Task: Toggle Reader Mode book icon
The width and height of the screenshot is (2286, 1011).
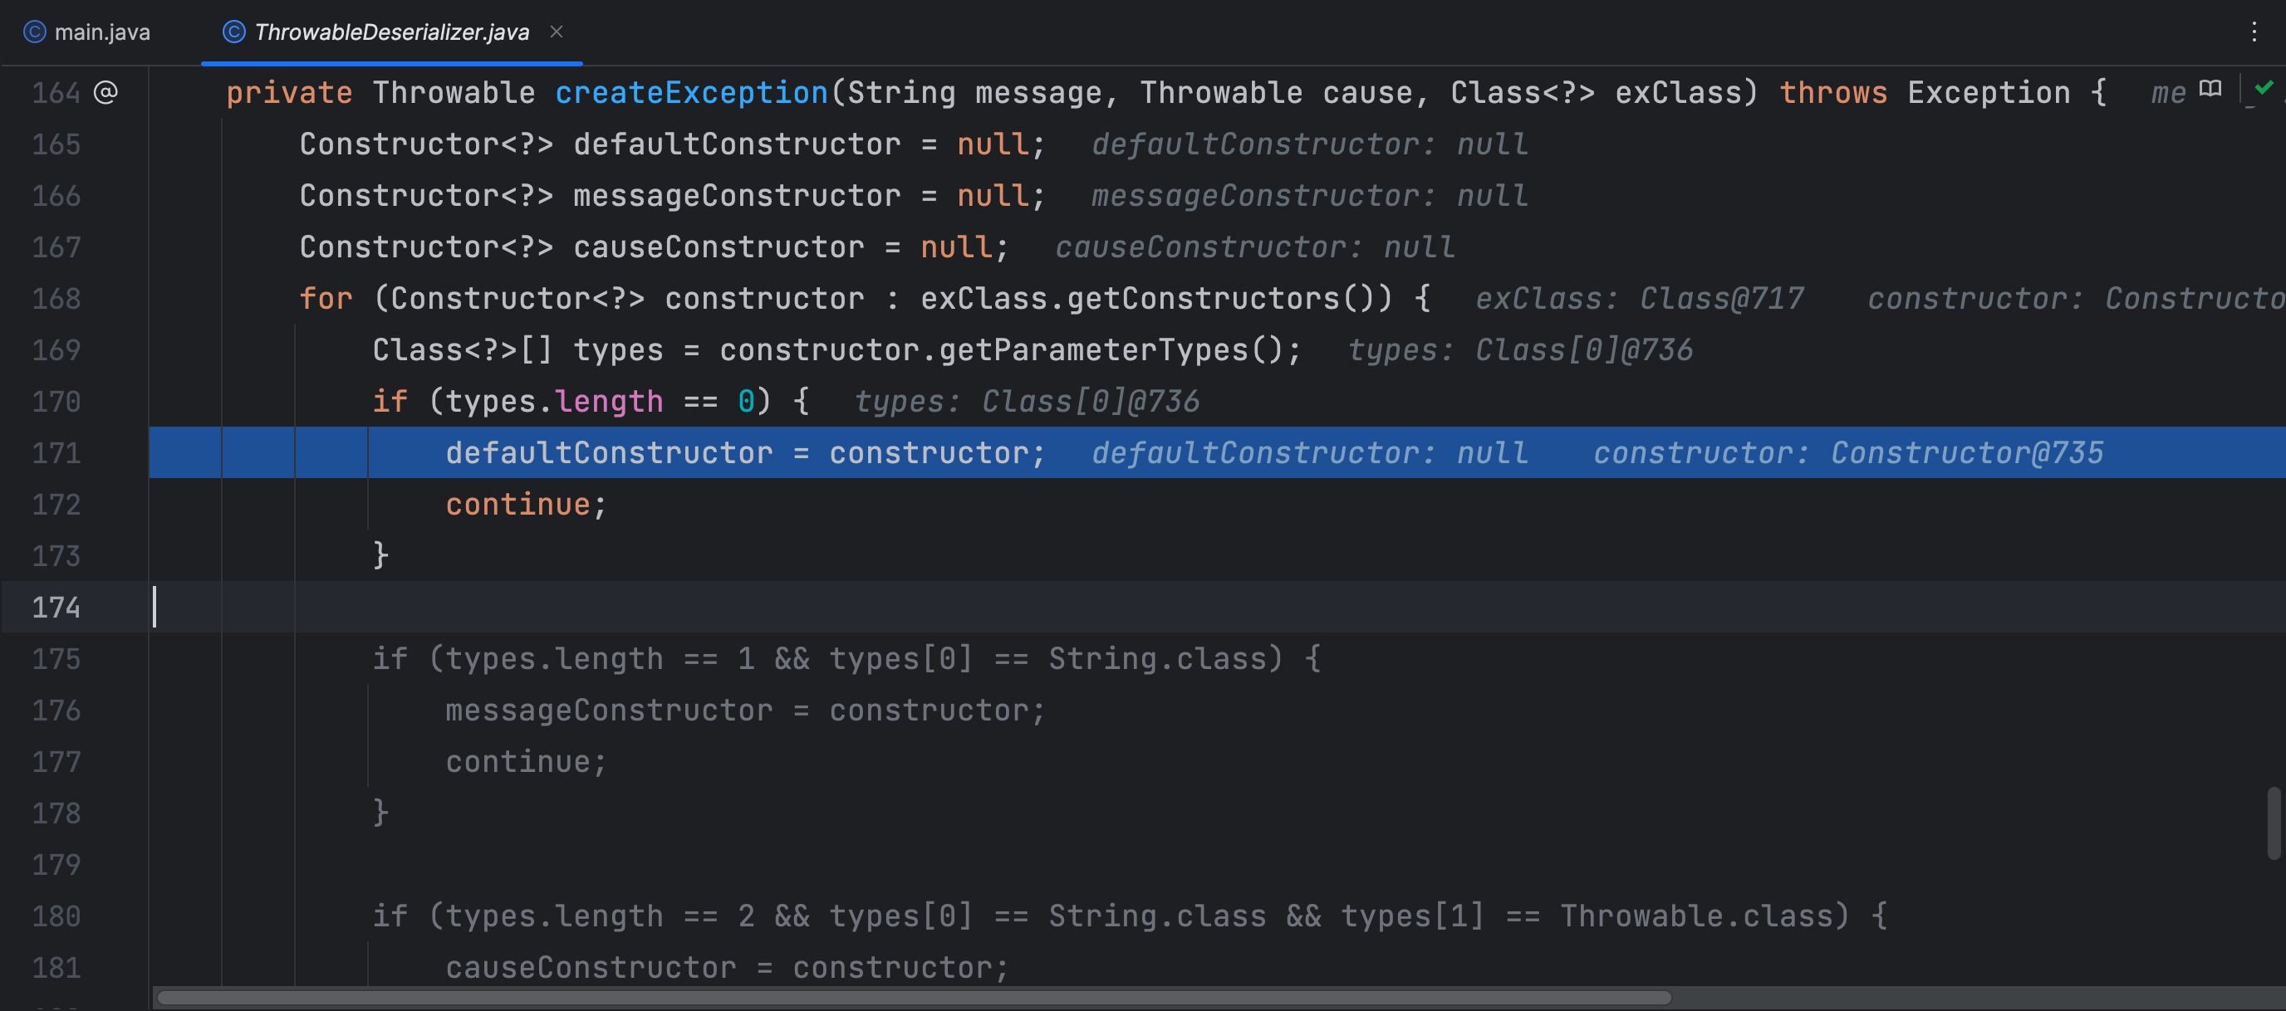Action: point(2210,89)
